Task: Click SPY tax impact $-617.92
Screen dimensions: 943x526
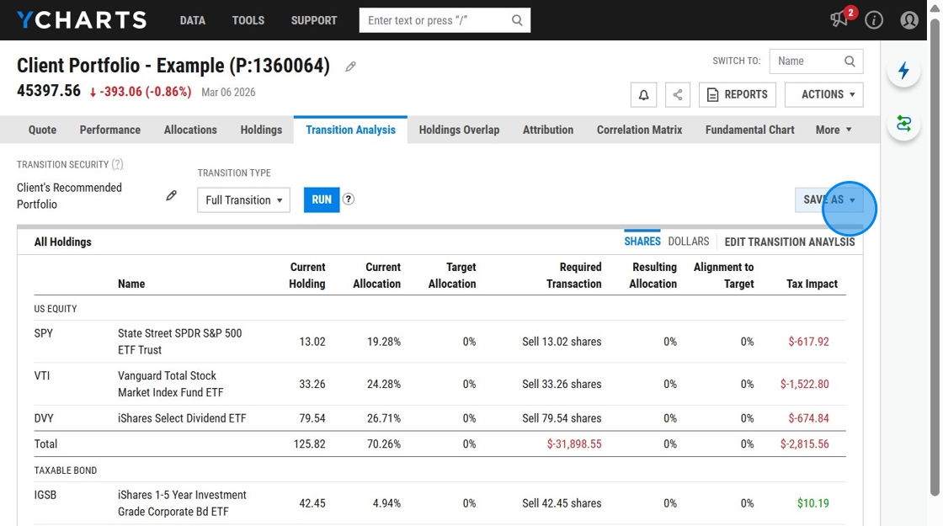Action: tap(808, 342)
